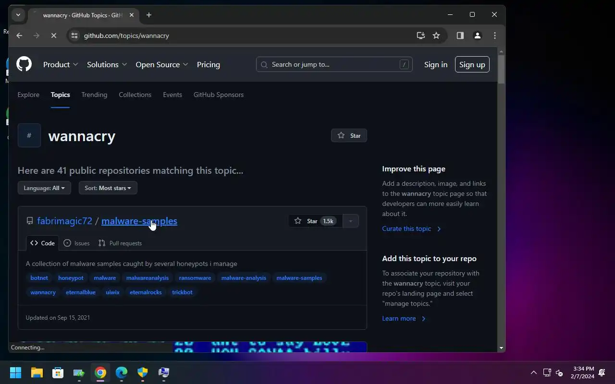
Task: Click the scrollbar down arrow
Action: tap(502, 348)
